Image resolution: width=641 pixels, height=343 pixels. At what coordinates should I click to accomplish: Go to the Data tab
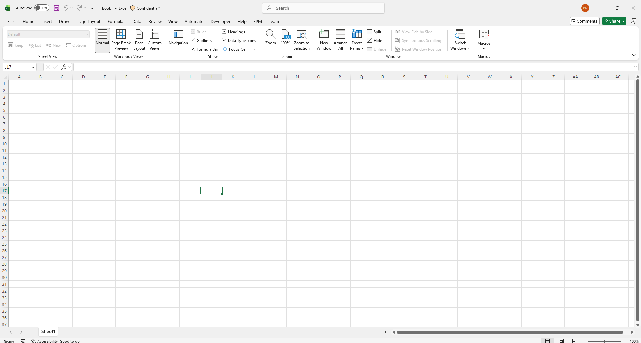[x=137, y=21]
